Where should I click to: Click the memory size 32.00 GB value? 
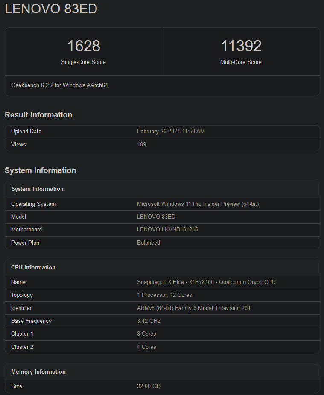click(x=149, y=386)
